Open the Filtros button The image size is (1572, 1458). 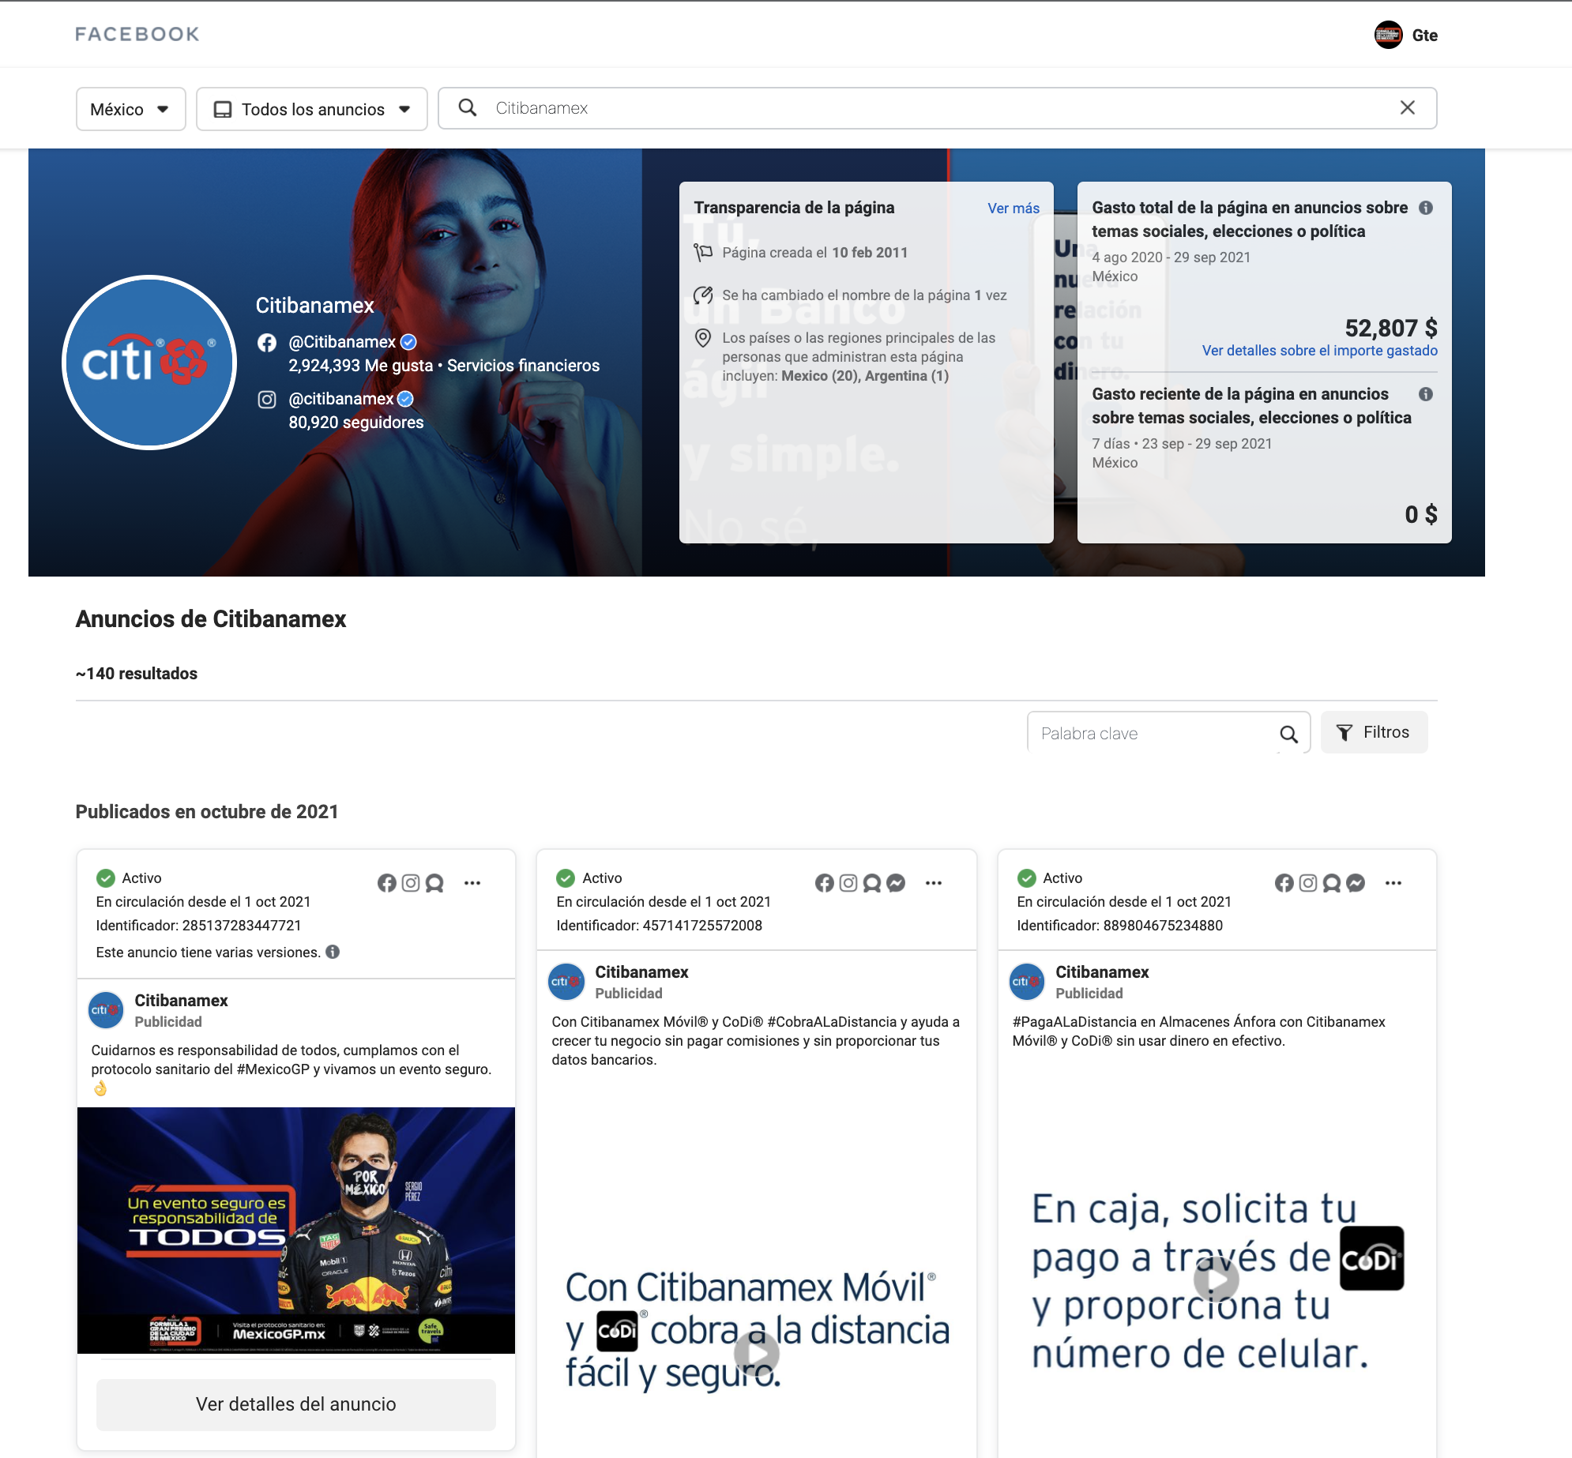tap(1374, 732)
